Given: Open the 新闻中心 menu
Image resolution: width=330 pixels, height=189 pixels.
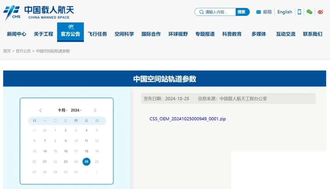Looking at the screenshot, I should pyautogui.click(x=16, y=34).
